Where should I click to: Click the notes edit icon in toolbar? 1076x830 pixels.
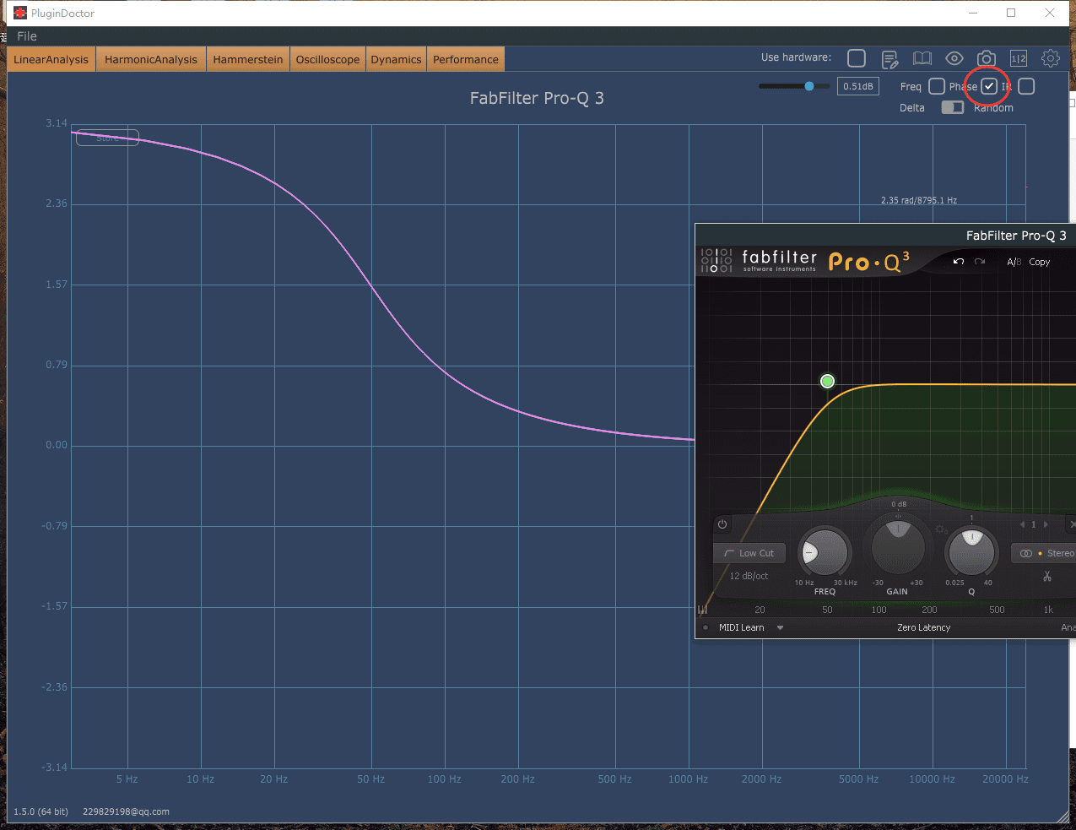889,59
